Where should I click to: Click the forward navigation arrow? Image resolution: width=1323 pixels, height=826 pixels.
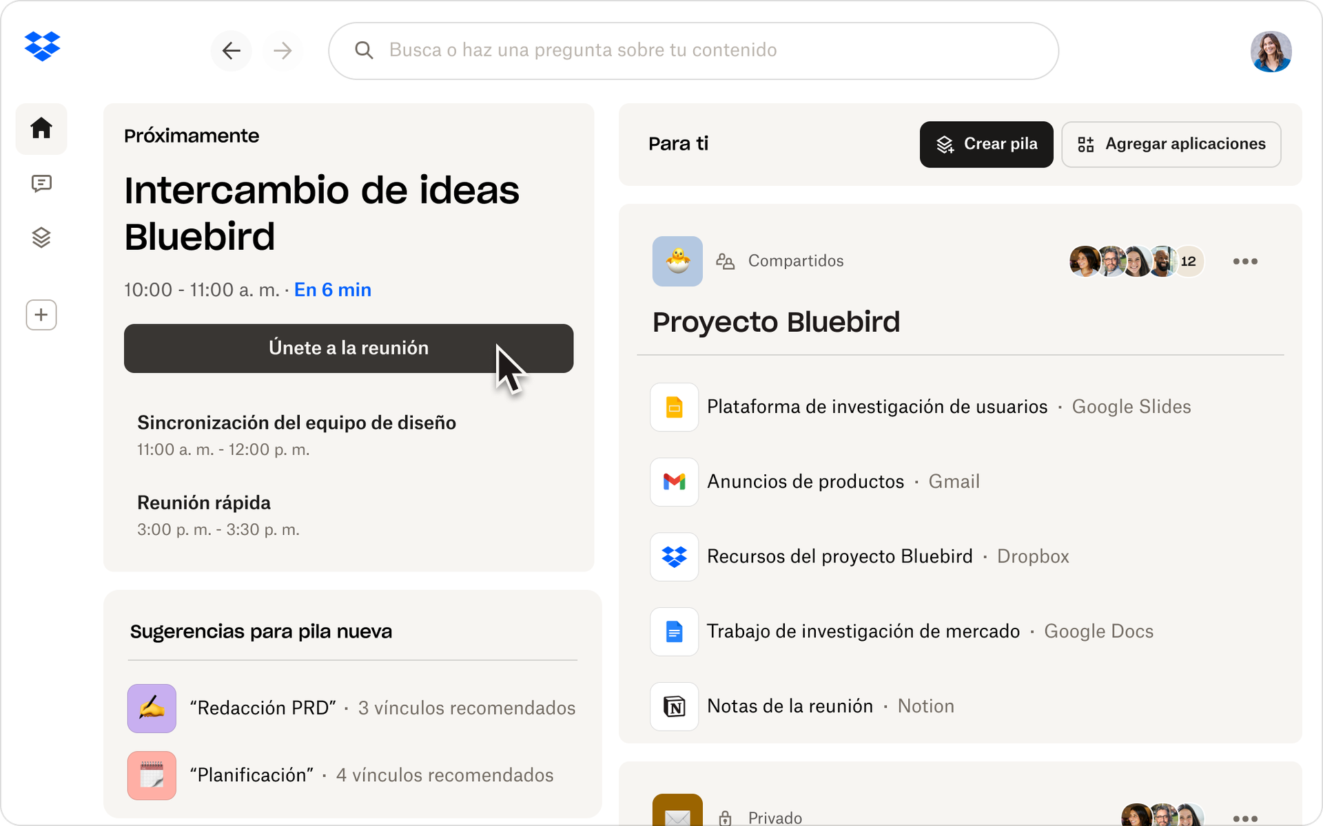283,50
